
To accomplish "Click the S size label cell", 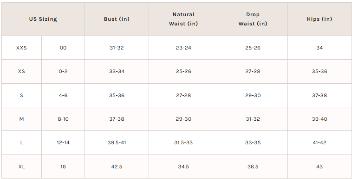I will [21, 95].
